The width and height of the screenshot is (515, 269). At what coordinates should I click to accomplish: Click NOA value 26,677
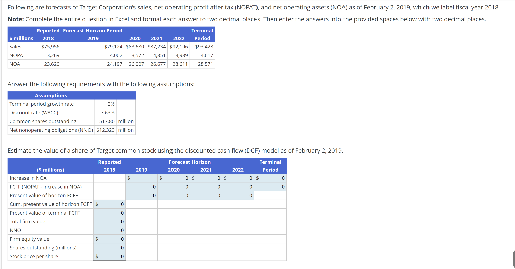click(x=158, y=64)
